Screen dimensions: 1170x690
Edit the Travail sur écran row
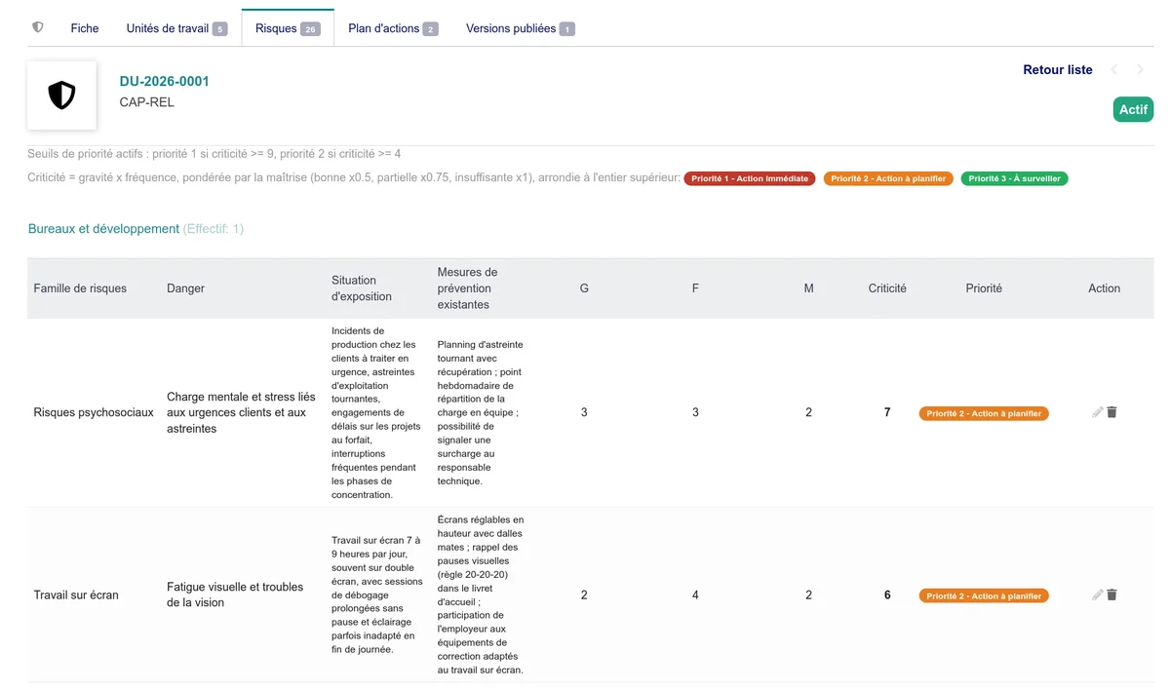click(x=1098, y=594)
